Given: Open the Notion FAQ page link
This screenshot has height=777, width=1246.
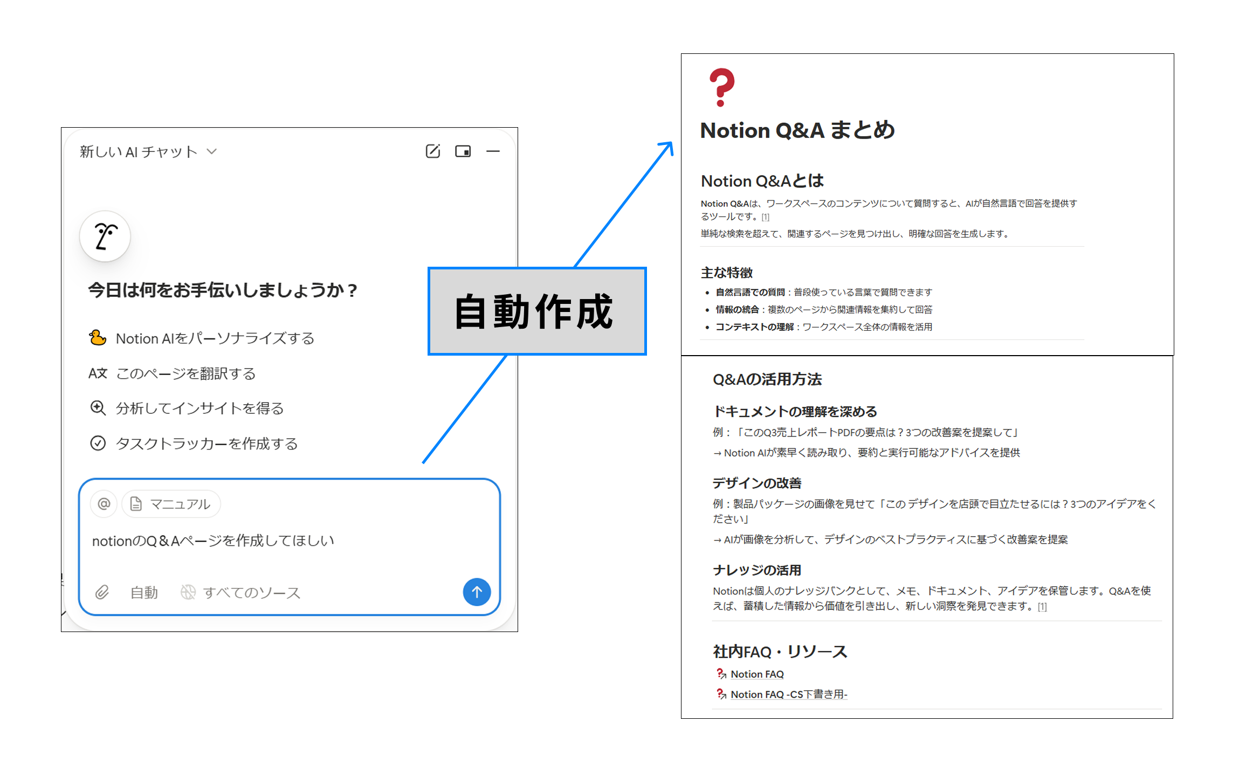Looking at the screenshot, I should [756, 674].
